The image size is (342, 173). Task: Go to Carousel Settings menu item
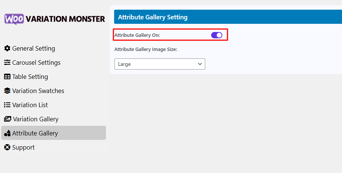click(x=36, y=63)
